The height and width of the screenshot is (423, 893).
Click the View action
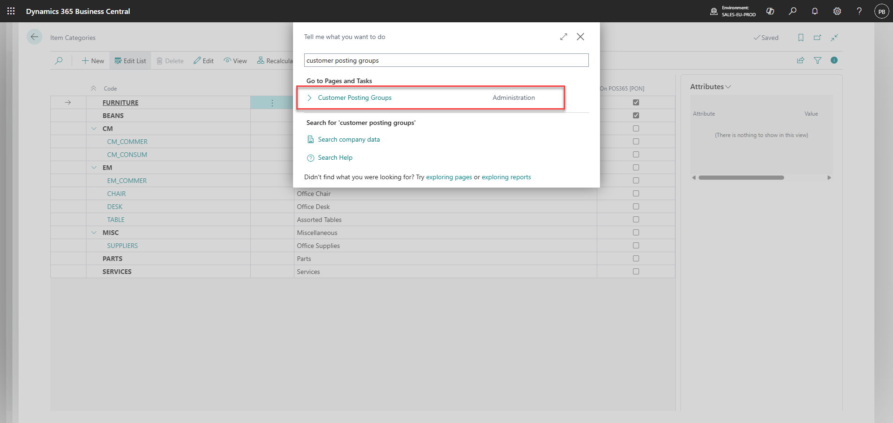pos(235,61)
